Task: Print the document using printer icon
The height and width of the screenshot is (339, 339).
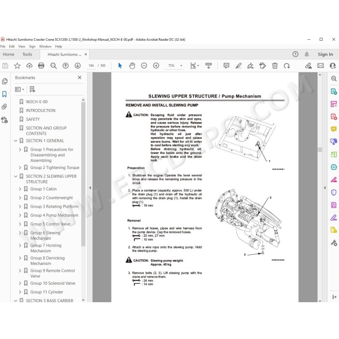Action: tap(41, 65)
